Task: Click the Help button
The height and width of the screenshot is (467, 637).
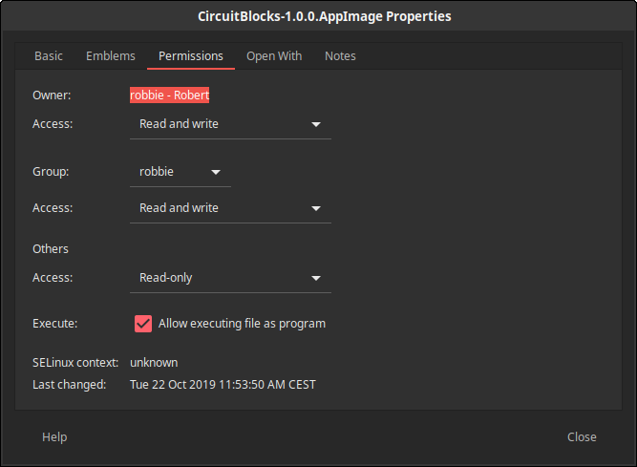Action: (54, 437)
